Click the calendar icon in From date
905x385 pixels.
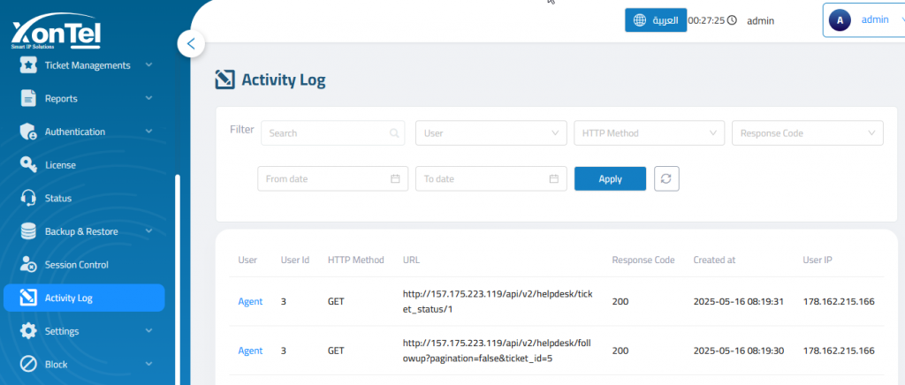(x=395, y=178)
